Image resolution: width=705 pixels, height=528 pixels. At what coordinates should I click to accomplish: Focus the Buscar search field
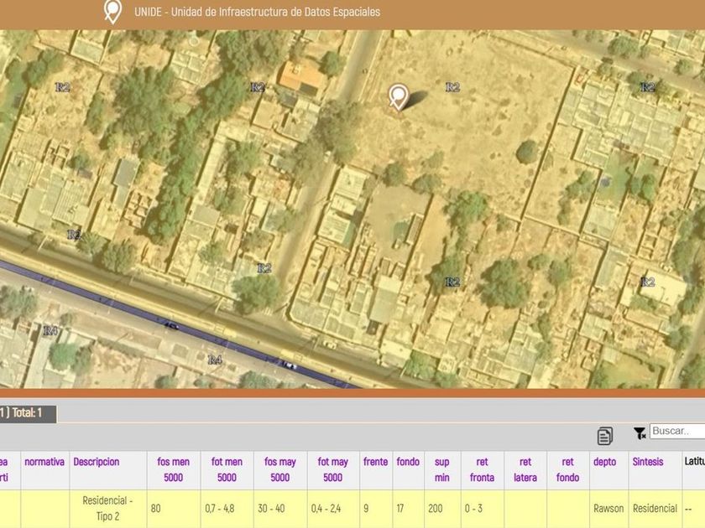[676, 432]
